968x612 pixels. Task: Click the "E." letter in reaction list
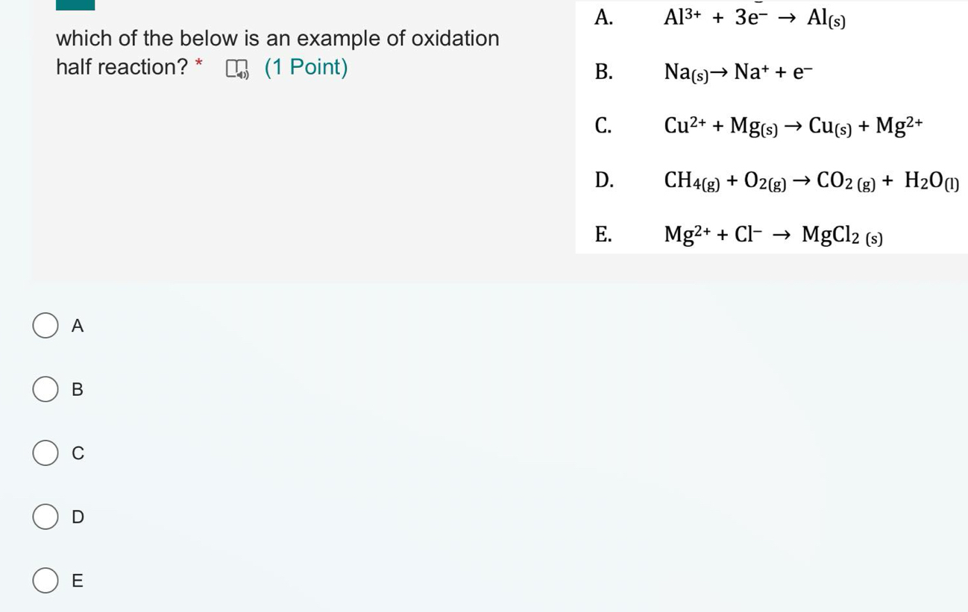[603, 235]
